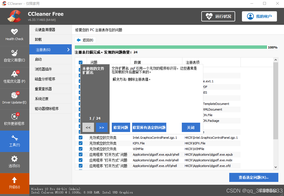Image resolution: width=284 pixels, height=196 pixels.
Task: Click 修复问题 (Fix Issue) button
Action: (x=121, y=127)
